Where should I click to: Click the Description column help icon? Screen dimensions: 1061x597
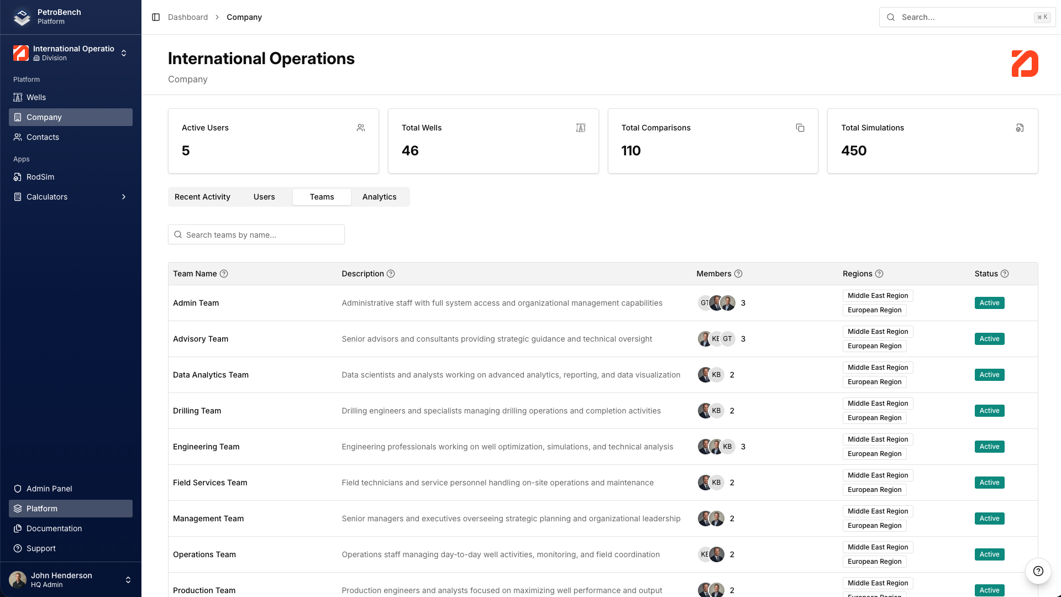click(x=391, y=274)
